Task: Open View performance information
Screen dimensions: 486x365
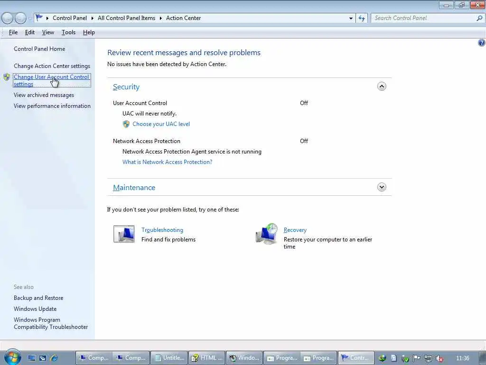Action: coord(52,106)
